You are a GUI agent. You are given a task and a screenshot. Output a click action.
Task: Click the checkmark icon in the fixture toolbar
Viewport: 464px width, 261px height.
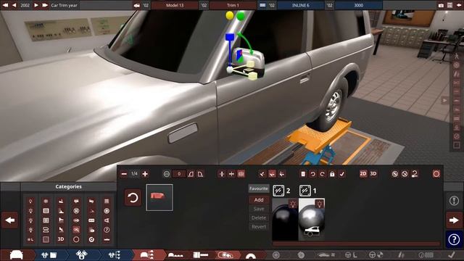pos(341,174)
